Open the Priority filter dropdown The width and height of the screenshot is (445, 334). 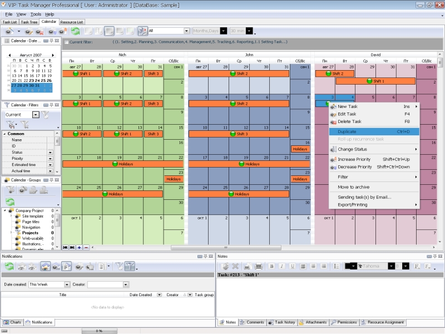click(x=50, y=159)
